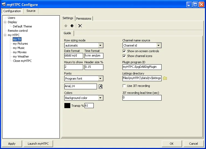
Task: Select Users in the tree
Action: pos(11,18)
